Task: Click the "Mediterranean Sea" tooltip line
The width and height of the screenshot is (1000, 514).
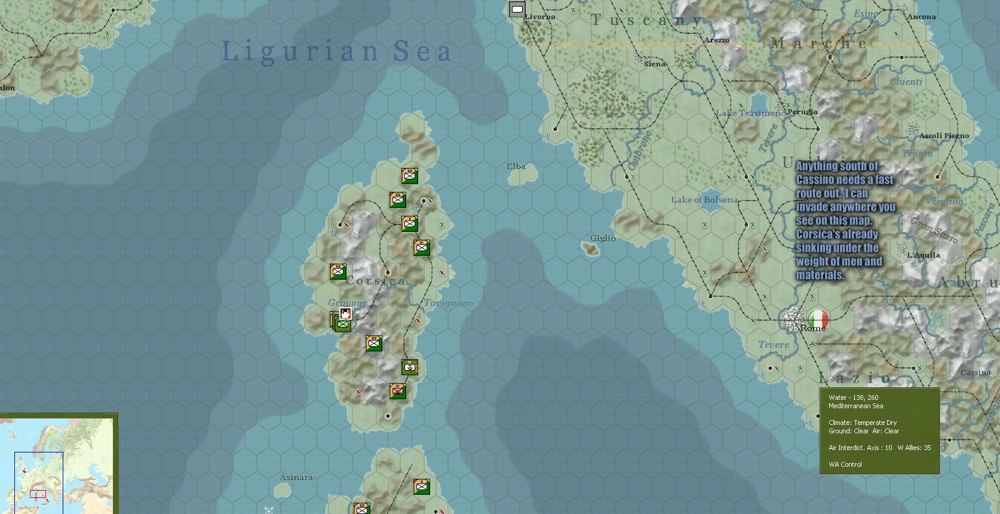Action: pyautogui.click(x=855, y=406)
